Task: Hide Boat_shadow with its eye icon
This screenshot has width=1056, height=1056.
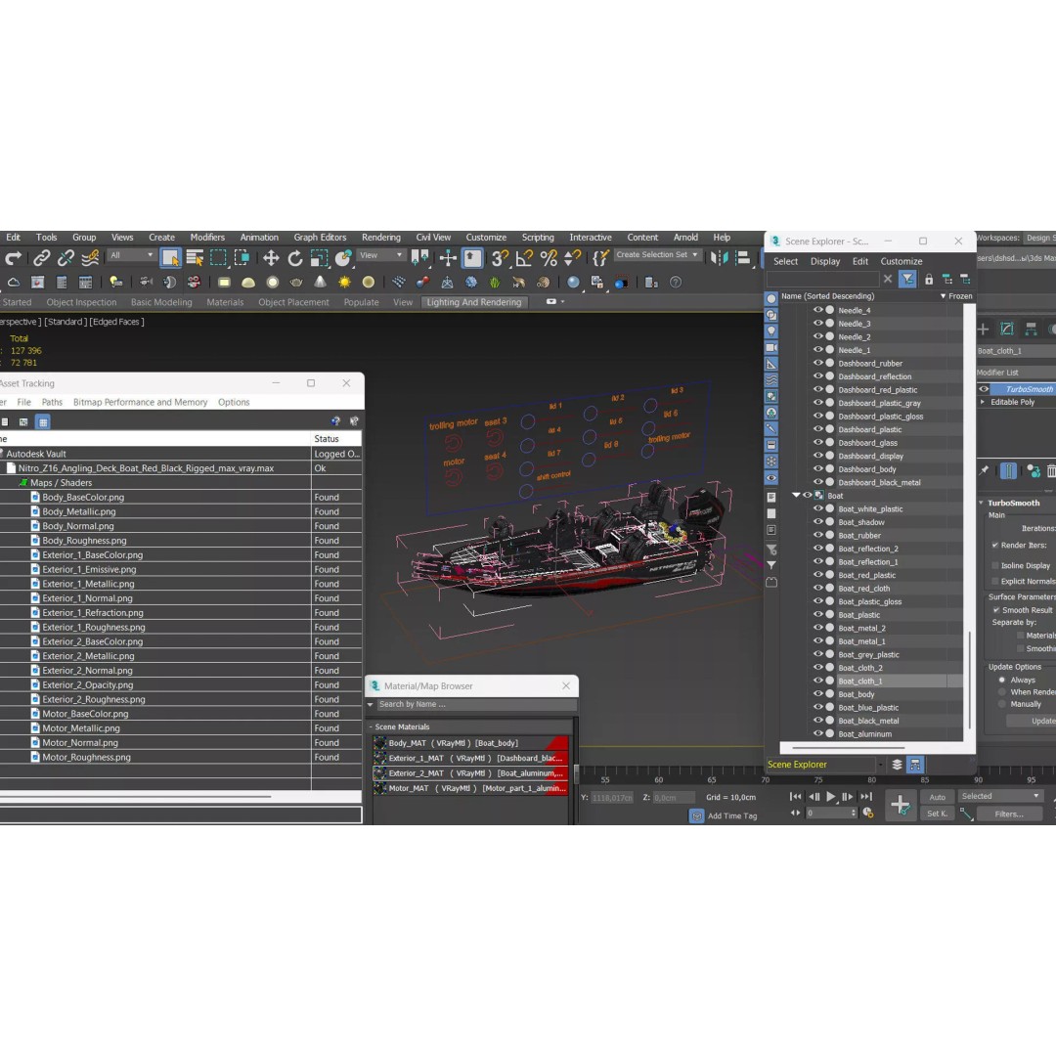Action: pyautogui.click(x=817, y=522)
